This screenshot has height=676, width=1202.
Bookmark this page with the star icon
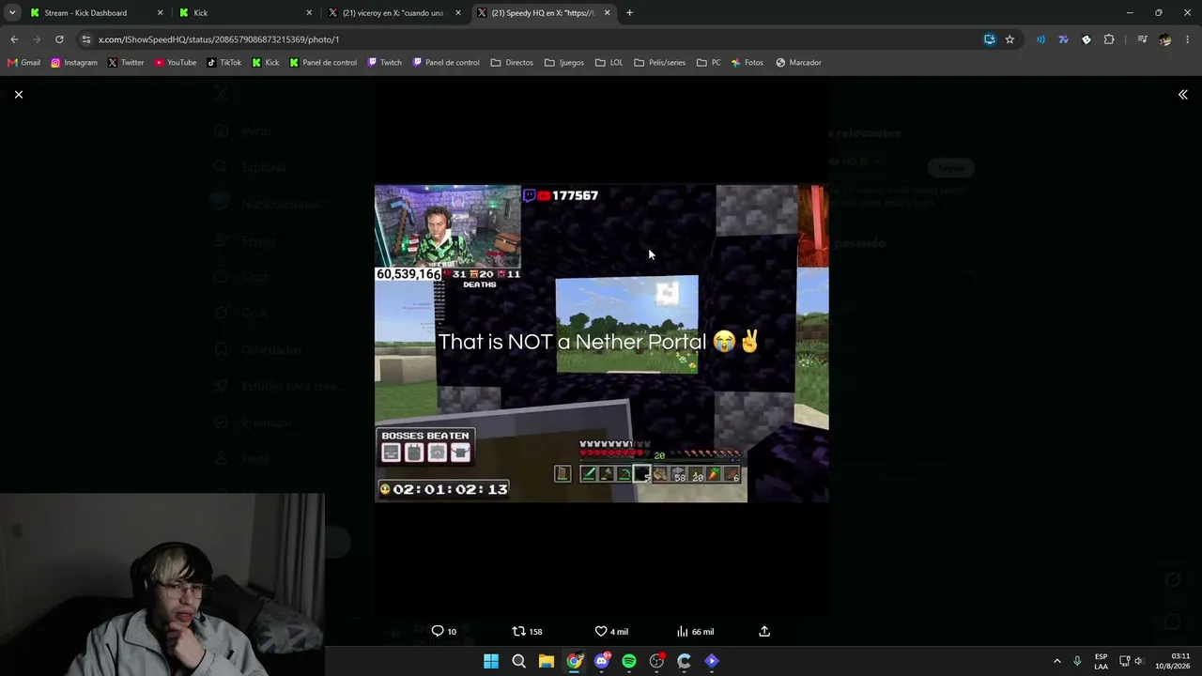point(1009,39)
